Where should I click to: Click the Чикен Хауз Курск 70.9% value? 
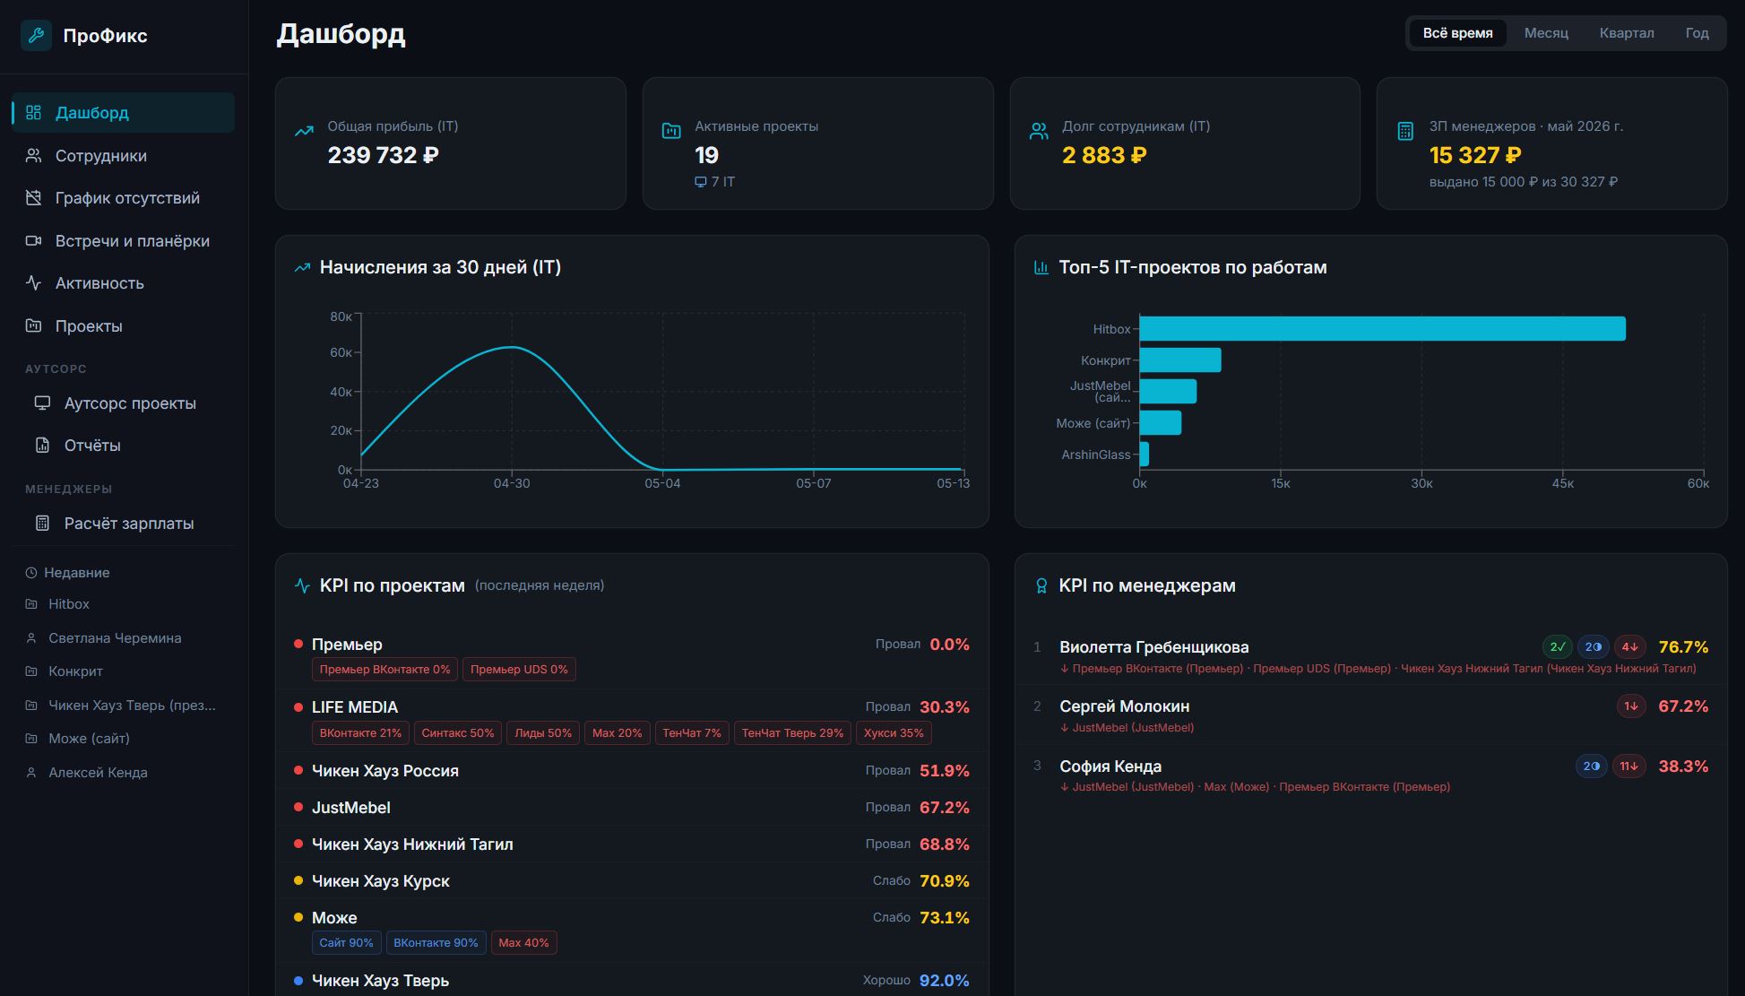point(945,881)
